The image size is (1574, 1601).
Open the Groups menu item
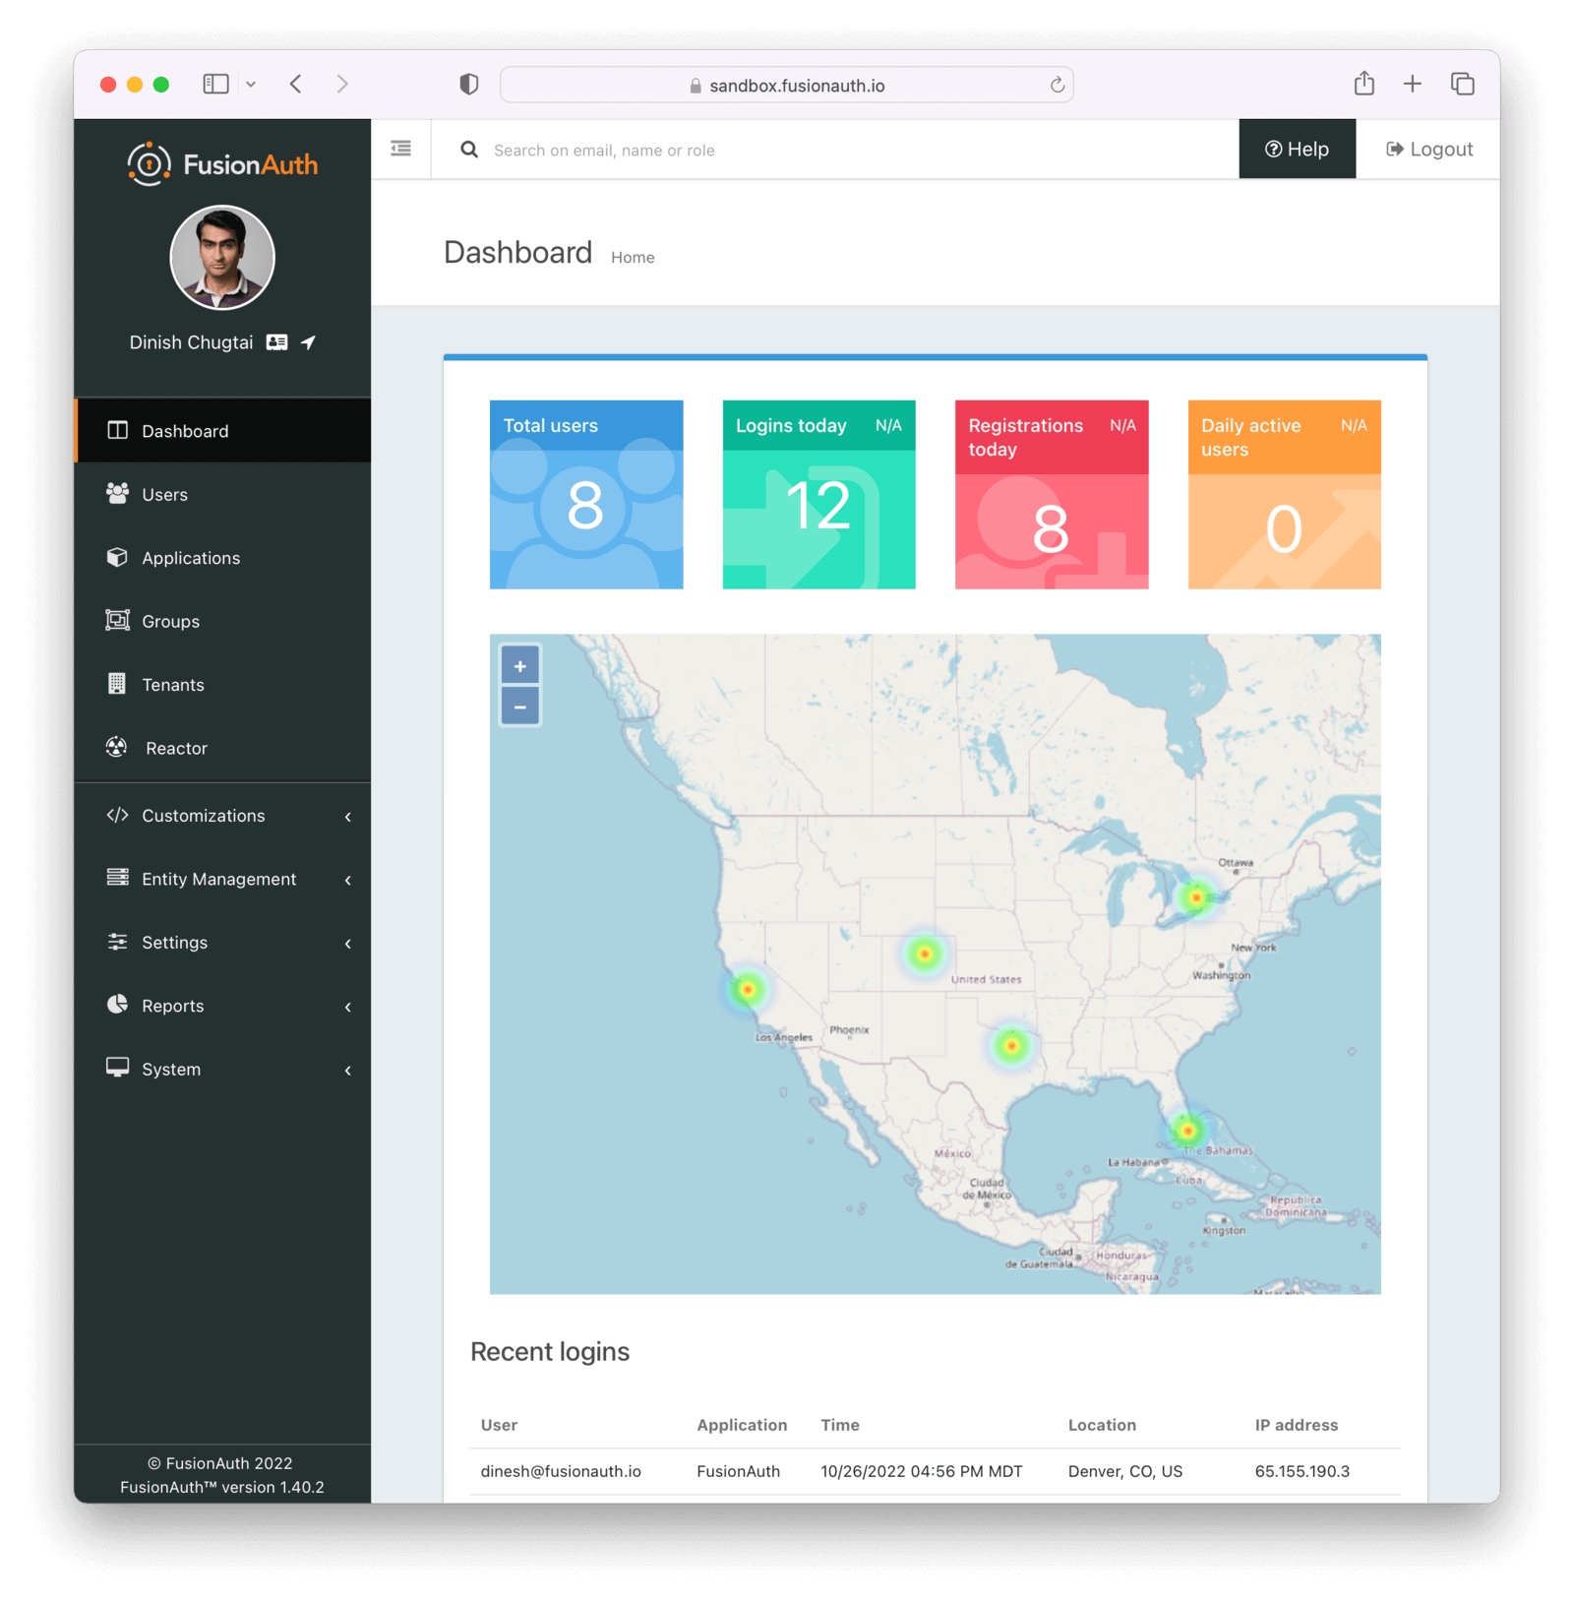click(223, 621)
